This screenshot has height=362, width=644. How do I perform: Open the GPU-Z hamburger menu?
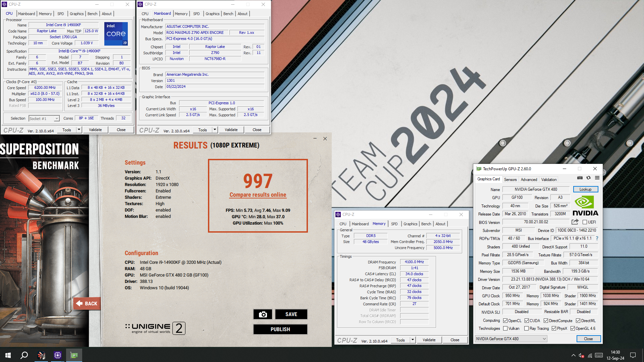597,178
